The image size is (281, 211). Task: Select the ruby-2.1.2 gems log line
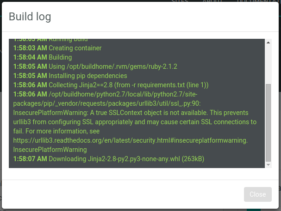[113, 66]
